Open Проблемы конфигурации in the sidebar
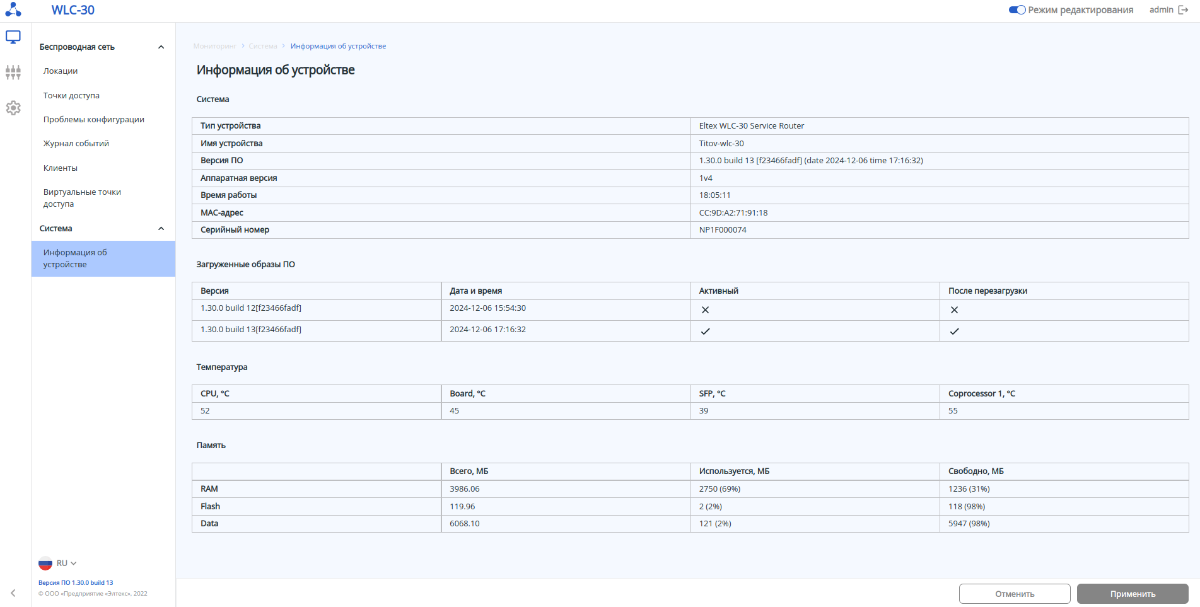Screen dimensions: 1200x607 click(94, 120)
